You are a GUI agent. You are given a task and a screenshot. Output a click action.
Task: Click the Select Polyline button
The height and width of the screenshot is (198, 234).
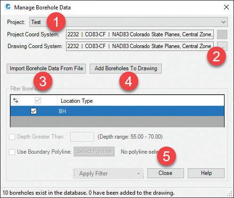click(x=94, y=151)
